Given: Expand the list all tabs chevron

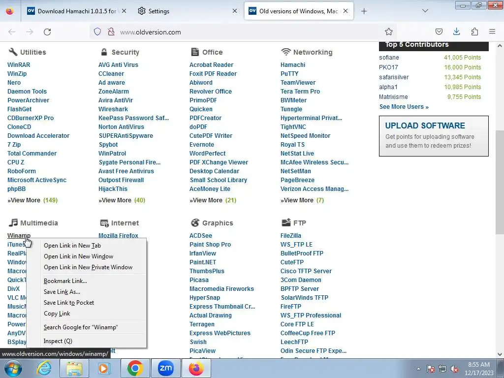Looking at the screenshot, I should tap(425, 11).
